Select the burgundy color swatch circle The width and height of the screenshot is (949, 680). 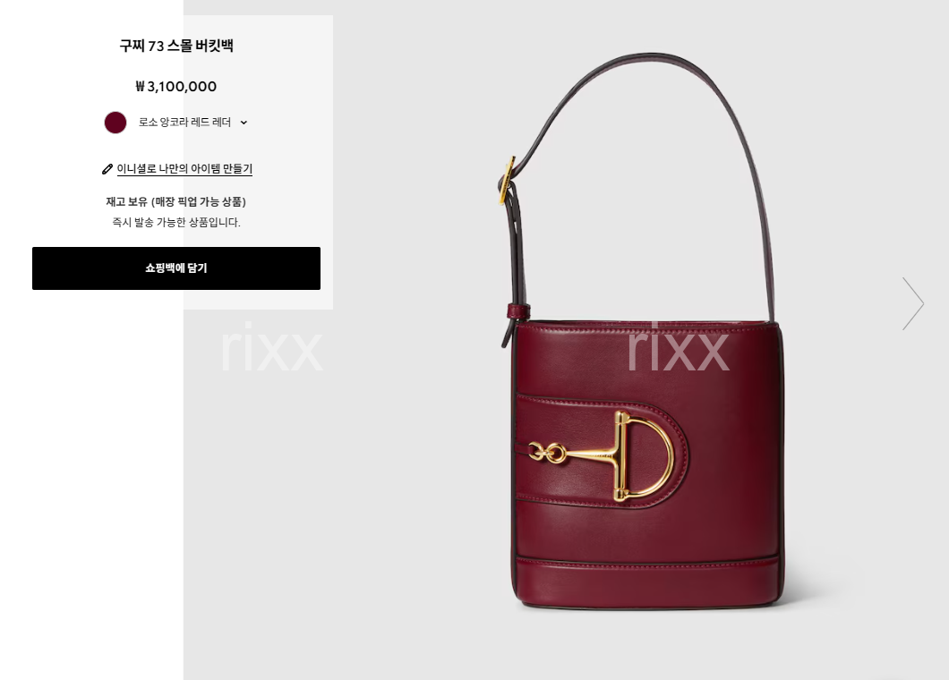click(x=115, y=123)
